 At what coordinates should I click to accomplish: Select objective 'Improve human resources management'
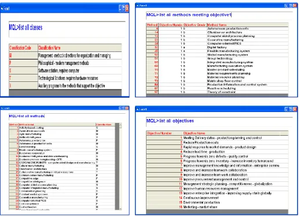[217, 188]
